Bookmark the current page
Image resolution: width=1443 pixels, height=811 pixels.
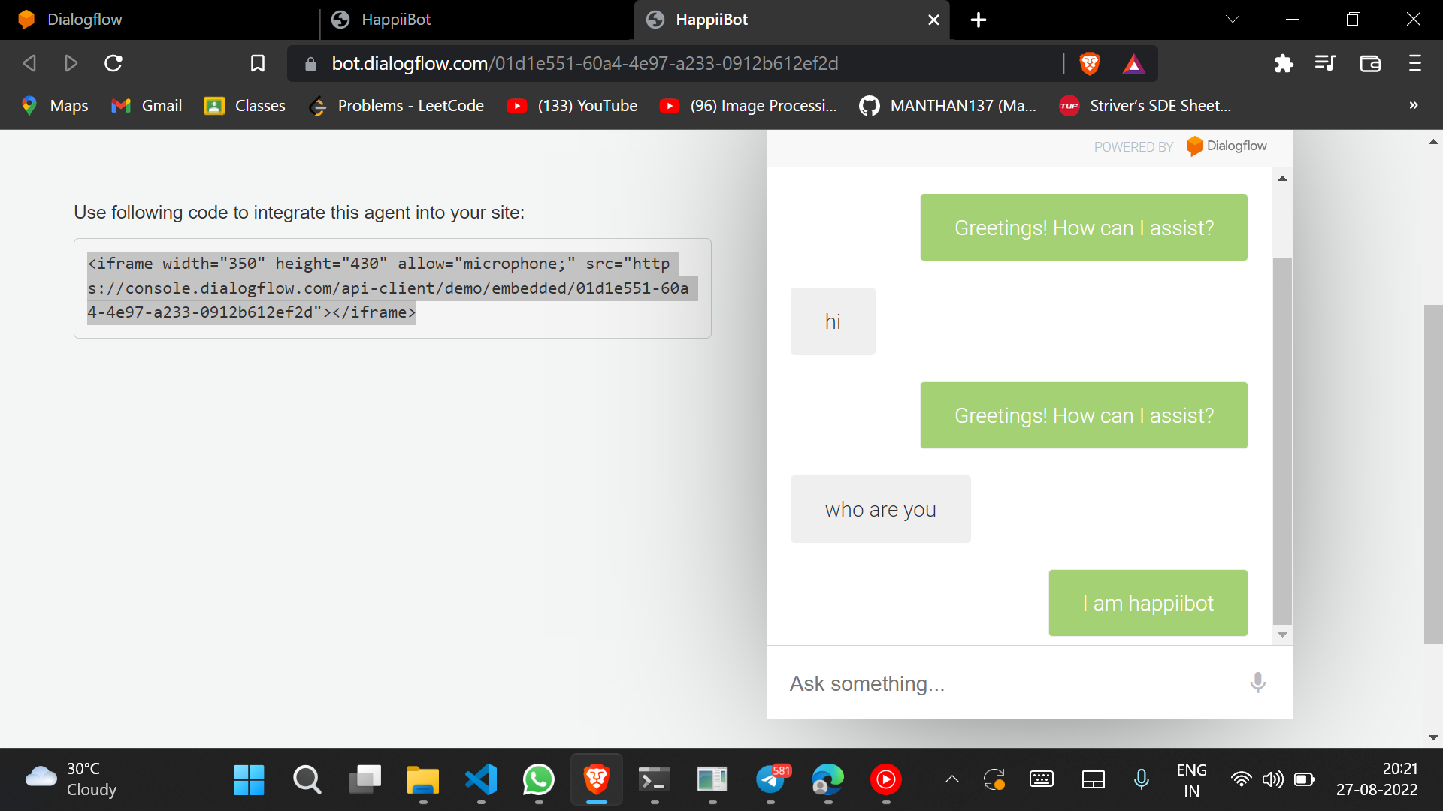pyautogui.click(x=257, y=63)
